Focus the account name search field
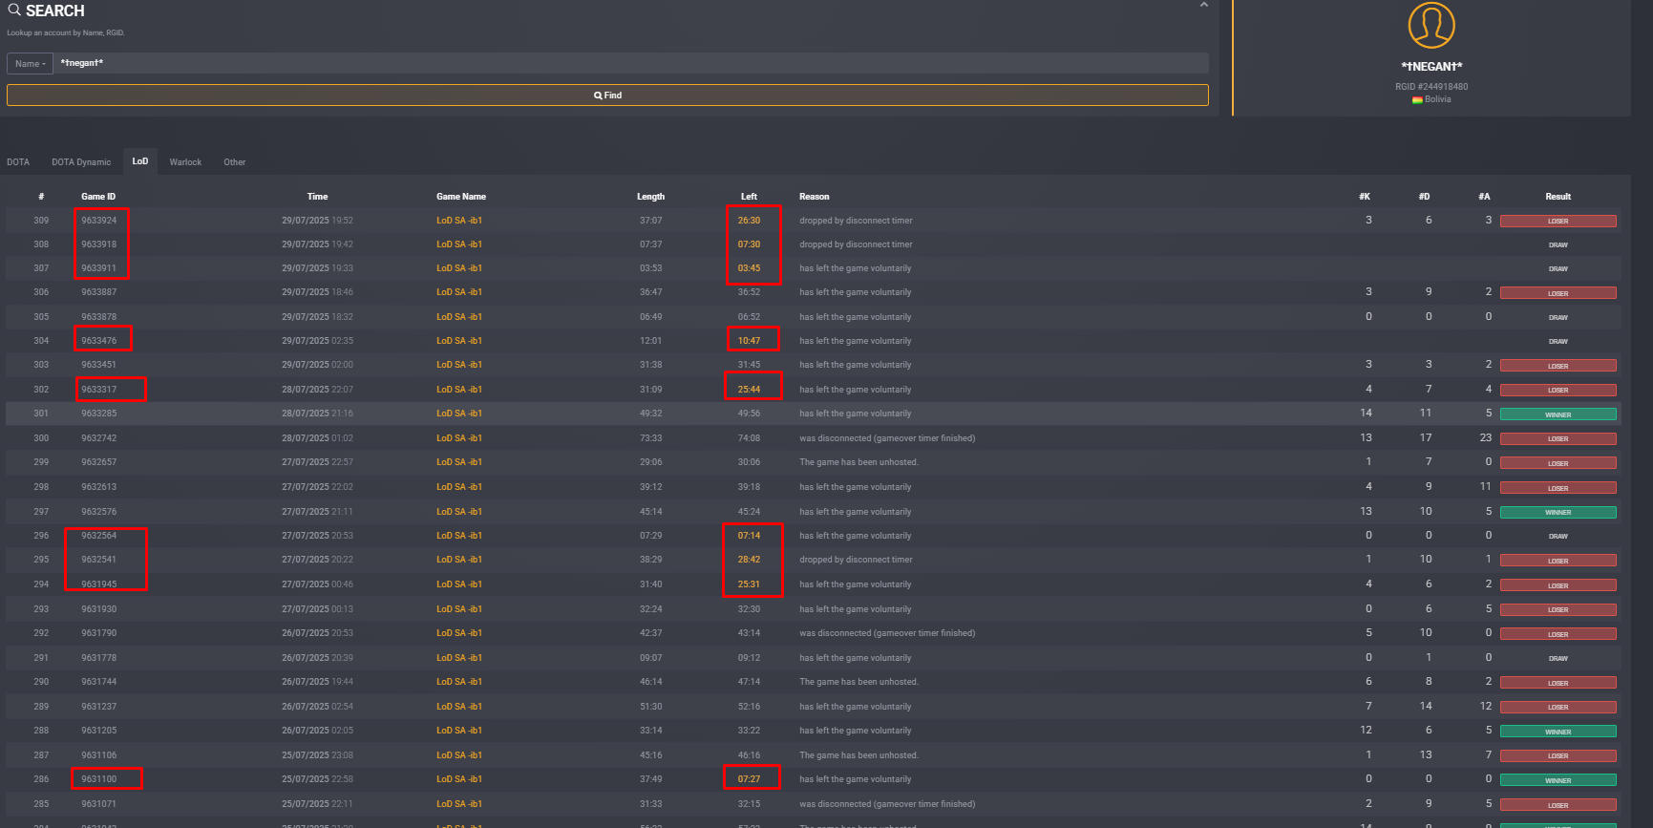This screenshot has height=828, width=1653. (x=630, y=64)
